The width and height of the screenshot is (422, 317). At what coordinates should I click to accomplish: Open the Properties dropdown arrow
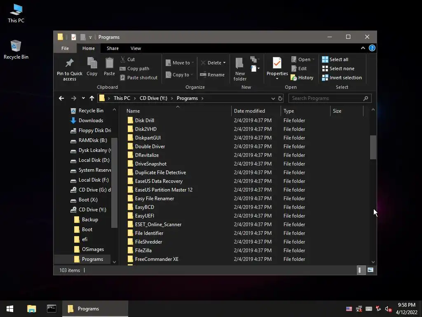(277, 79)
